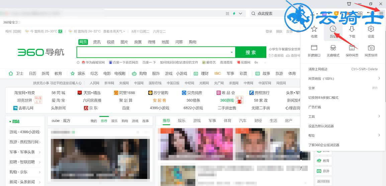
Task: Switch to 视频 search tab
Action: pyautogui.click(x=110, y=42)
